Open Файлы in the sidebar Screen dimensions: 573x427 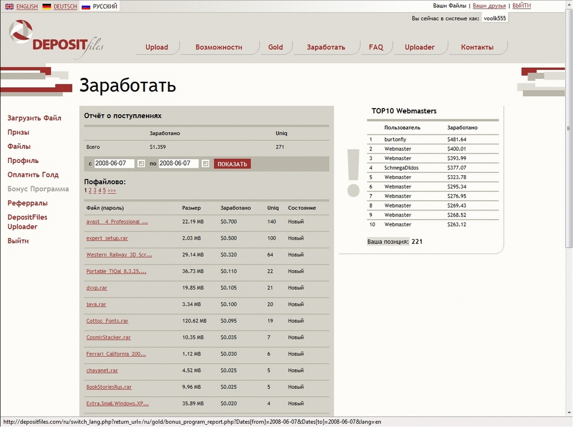click(19, 147)
